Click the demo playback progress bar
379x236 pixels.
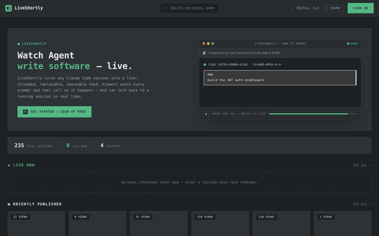[x=313, y=114]
